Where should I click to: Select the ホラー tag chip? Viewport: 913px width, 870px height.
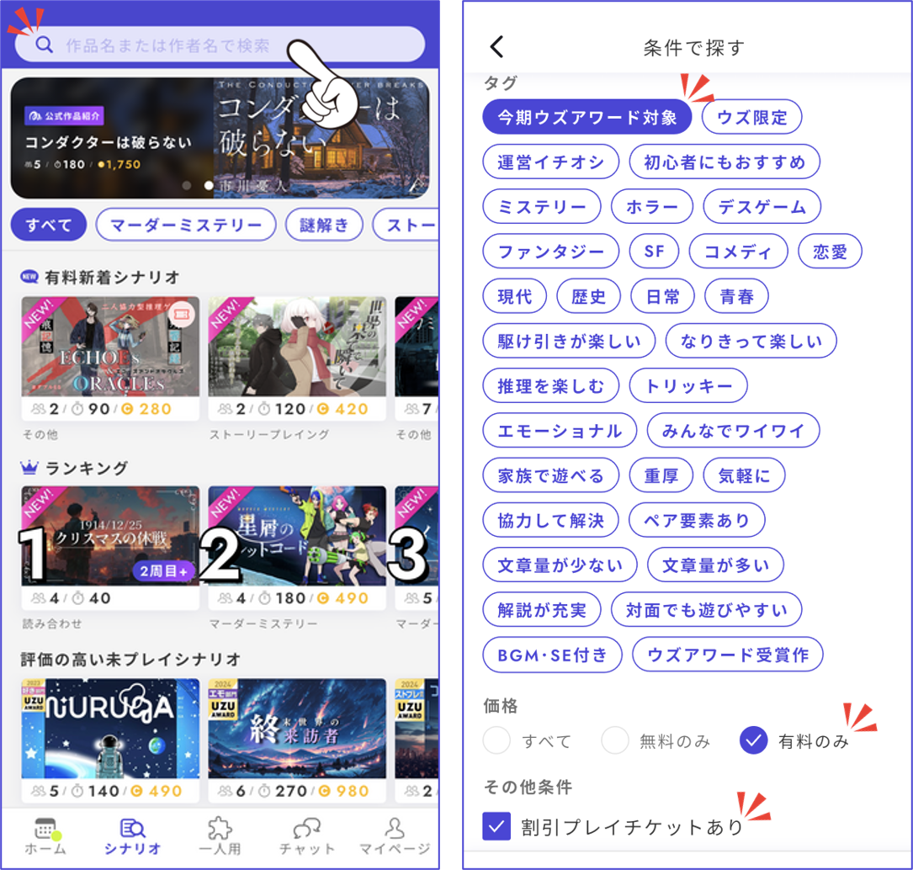tap(651, 207)
